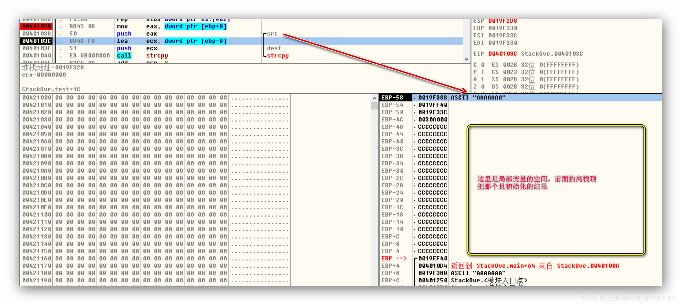Viewport: 681px width, 305px height.
Task: Click the StackOve.test+1C info line
Action: point(51,89)
